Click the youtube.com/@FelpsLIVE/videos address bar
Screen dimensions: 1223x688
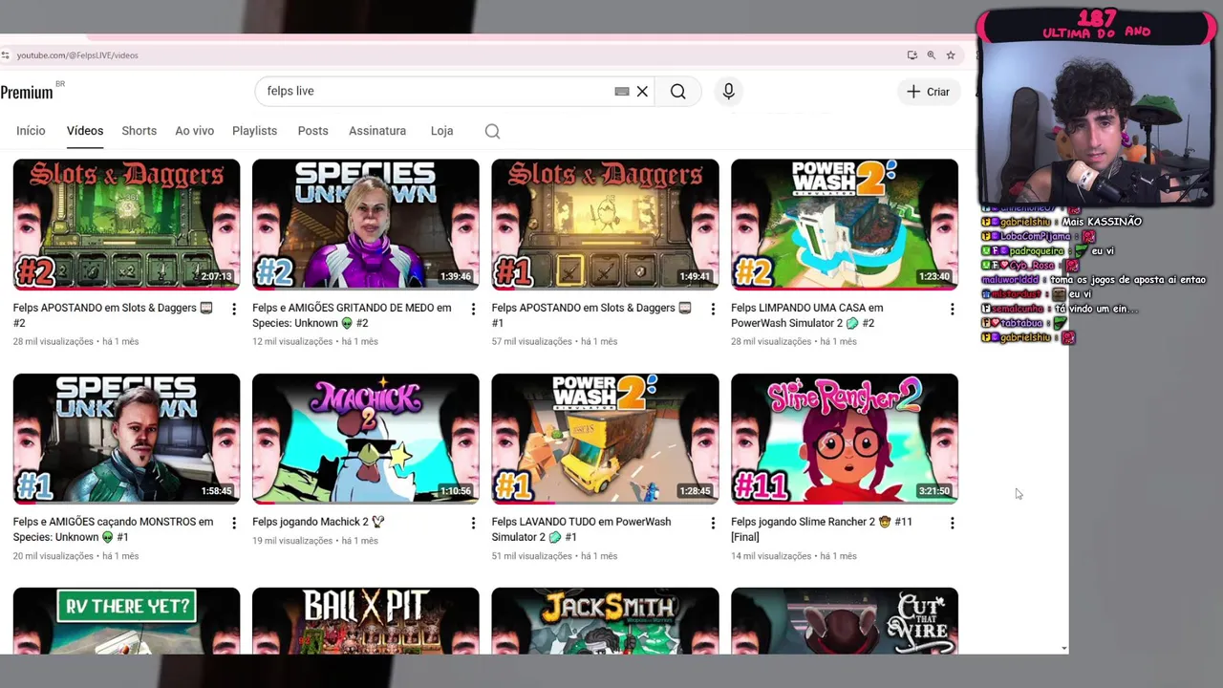77,55
